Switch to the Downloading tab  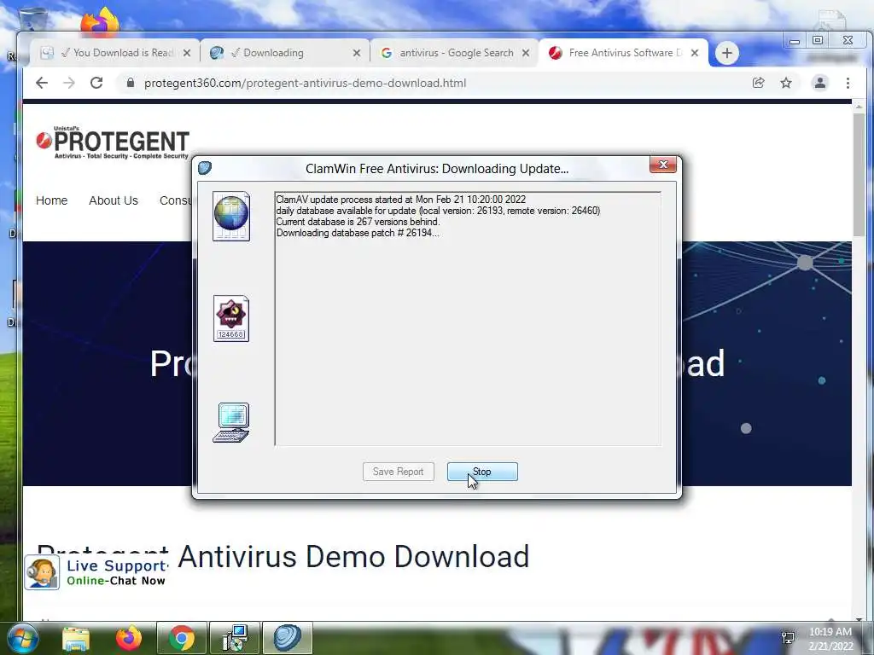click(284, 53)
